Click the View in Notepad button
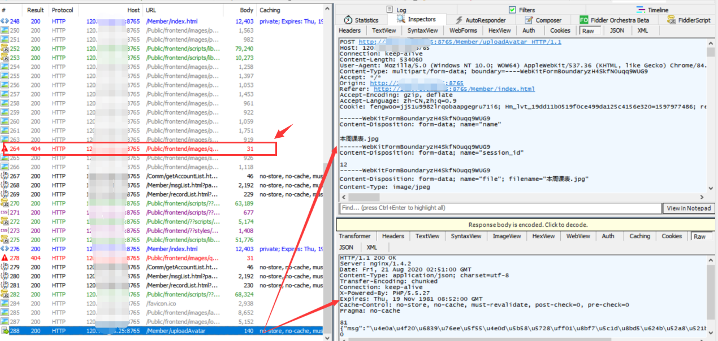This screenshot has height=341, width=718. tap(689, 208)
